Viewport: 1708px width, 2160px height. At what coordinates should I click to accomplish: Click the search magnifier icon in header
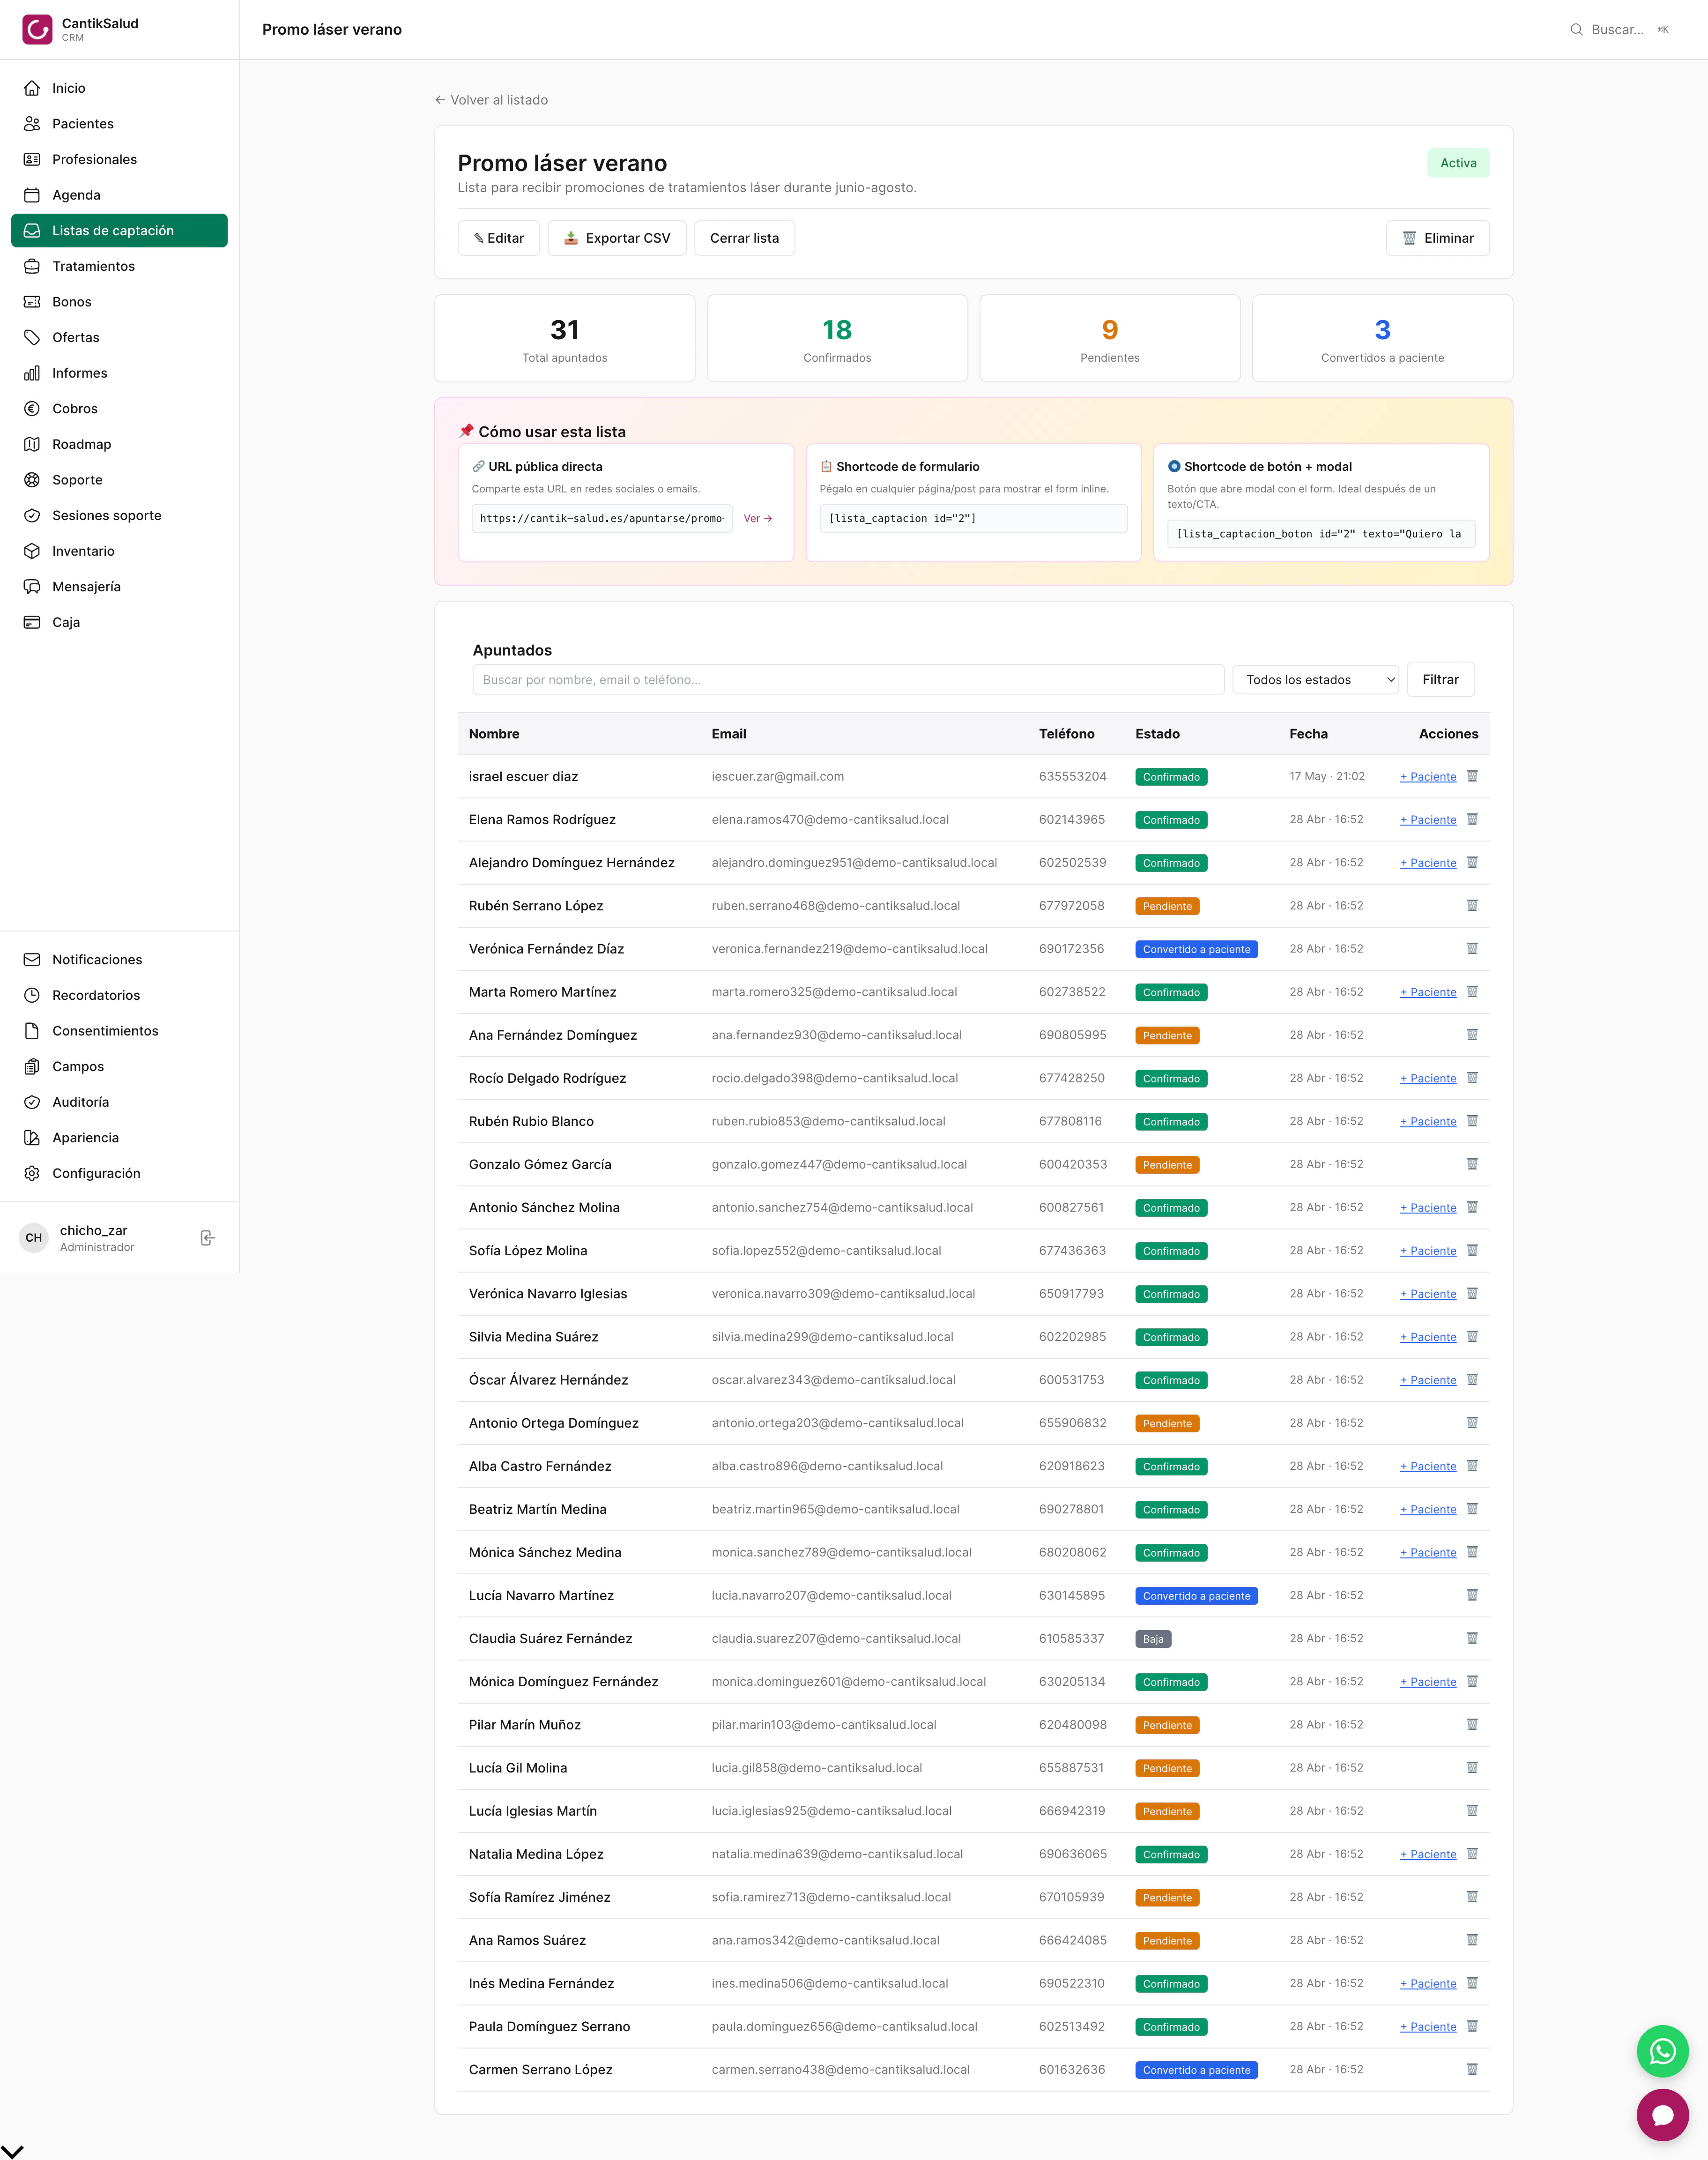click(1576, 30)
